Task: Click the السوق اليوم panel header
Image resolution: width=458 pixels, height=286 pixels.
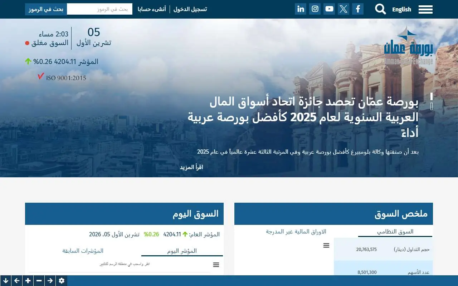Action: tap(124, 214)
